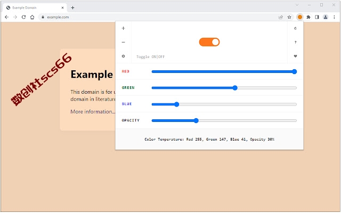The height and width of the screenshot is (213, 341).
Task: Click the RED label
Action: coord(126,71)
